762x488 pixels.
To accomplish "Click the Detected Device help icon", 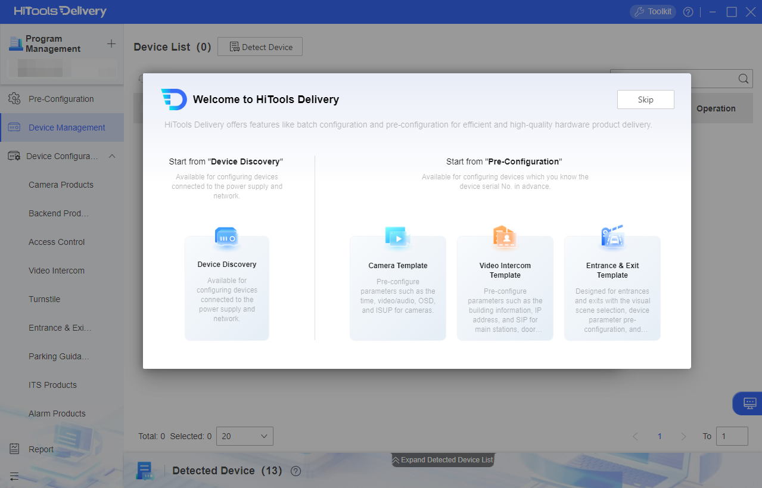I will tap(296, 471).
